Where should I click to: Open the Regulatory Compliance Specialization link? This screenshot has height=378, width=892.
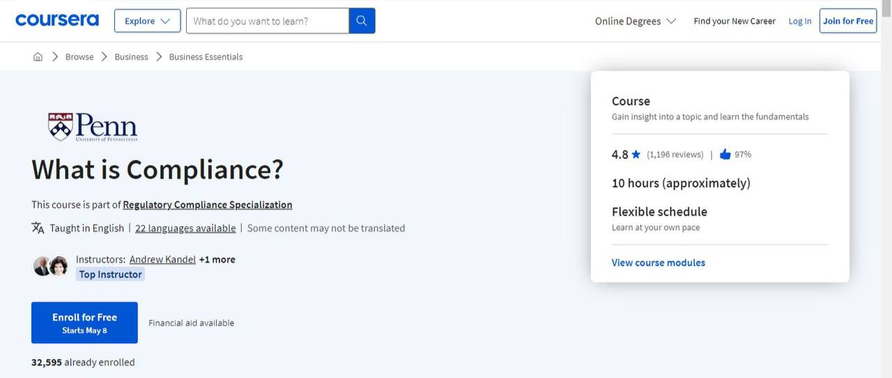pos(208,205)
